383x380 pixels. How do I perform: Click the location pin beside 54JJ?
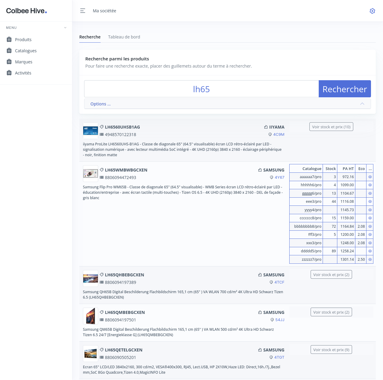coord(272,320)
